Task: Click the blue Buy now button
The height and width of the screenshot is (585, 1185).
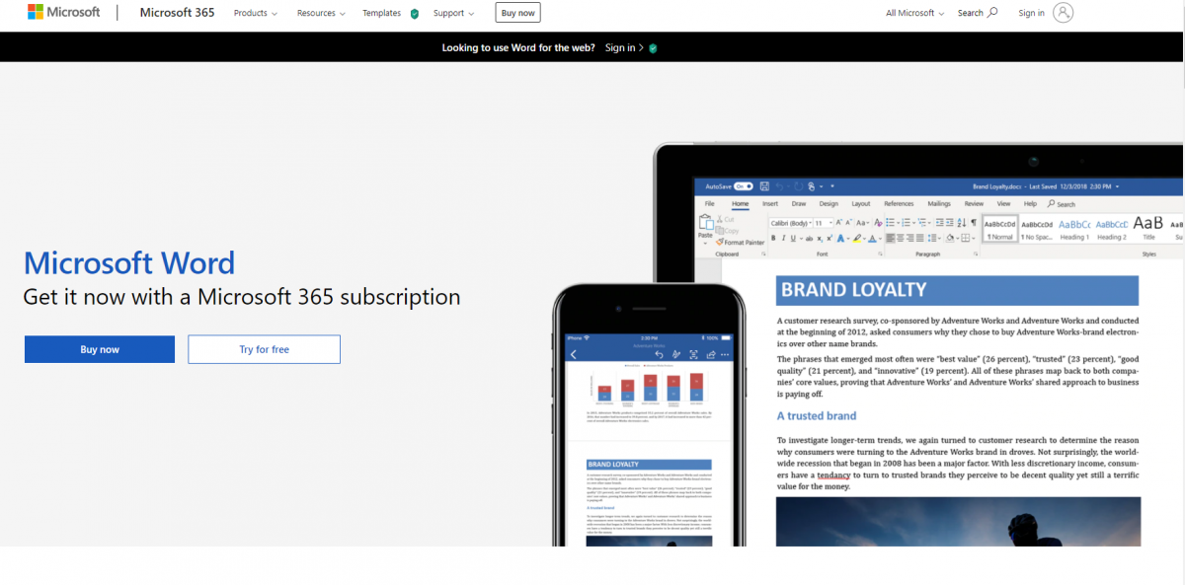Action: (x=100, y=349)
